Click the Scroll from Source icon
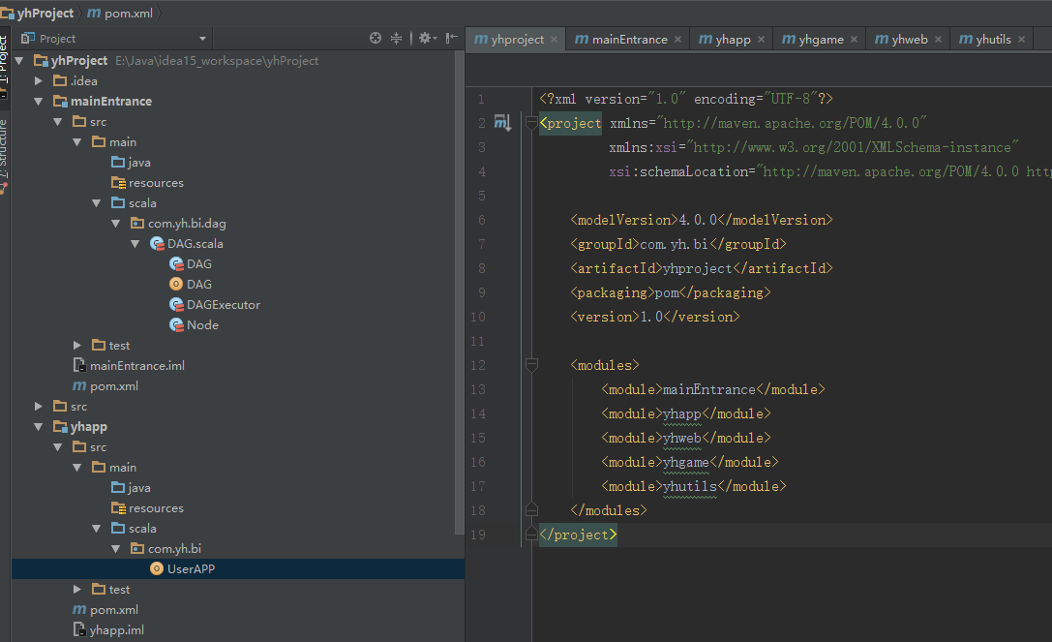This screenshot has width=1052, height=642. tap(376, 38)
